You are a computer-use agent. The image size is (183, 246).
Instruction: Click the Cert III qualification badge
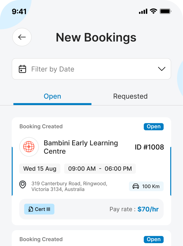coord(39,209)
